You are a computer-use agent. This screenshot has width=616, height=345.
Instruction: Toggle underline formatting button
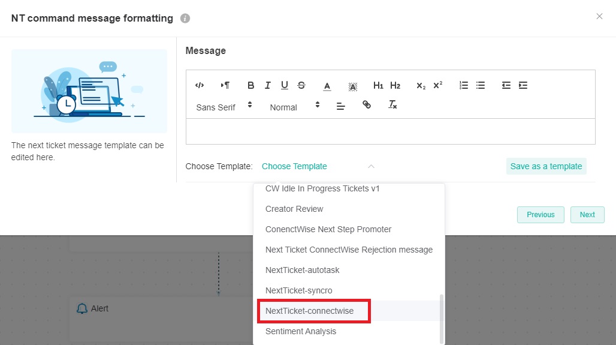pos(285,85)
